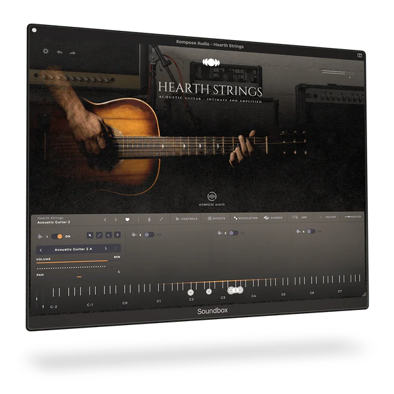Click the Soundbox label
The image size is (394, 394).
point(212,311)
